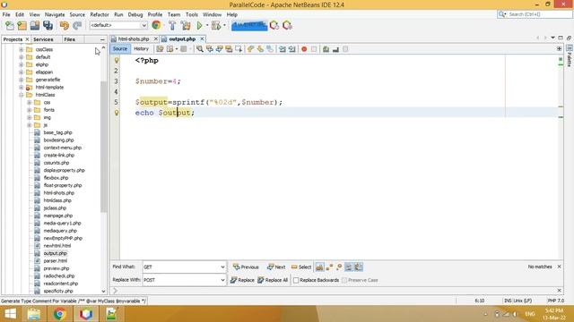Open the Run Project dropdown arrow
The image size is (574, 322).
207,26
